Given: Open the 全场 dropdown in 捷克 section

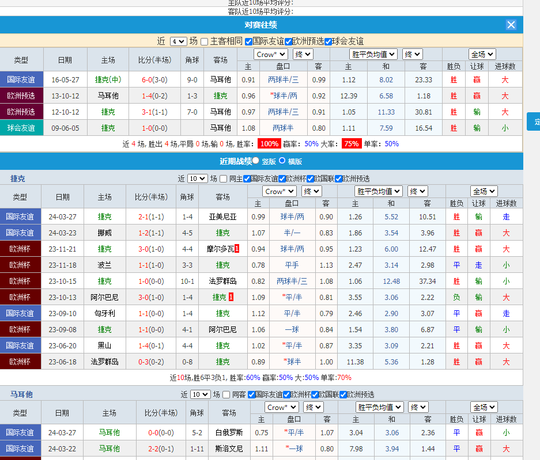Looking at the screenshot, I should pos(483,191).
